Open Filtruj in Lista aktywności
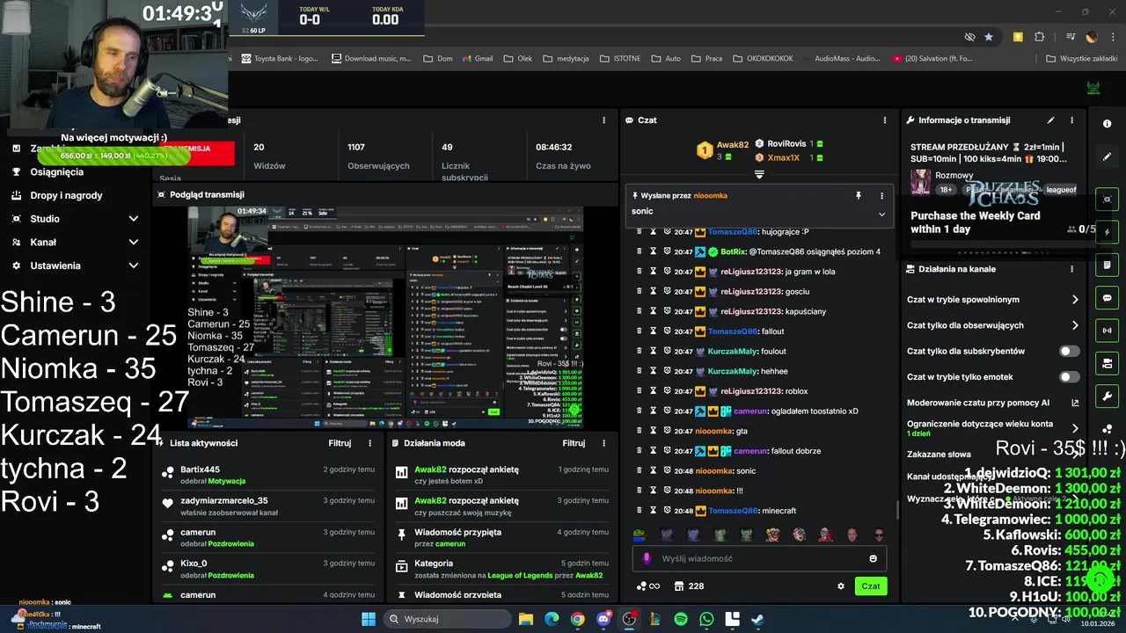 pyautogui.click(x=340, y=444)
